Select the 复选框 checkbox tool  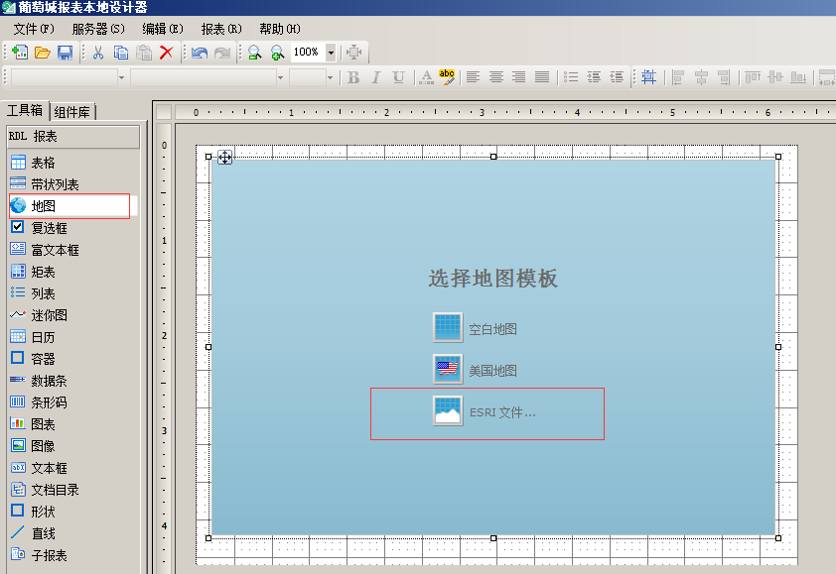[48, 228]
